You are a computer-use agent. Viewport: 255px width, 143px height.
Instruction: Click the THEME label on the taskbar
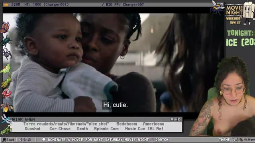pos(224,140)
